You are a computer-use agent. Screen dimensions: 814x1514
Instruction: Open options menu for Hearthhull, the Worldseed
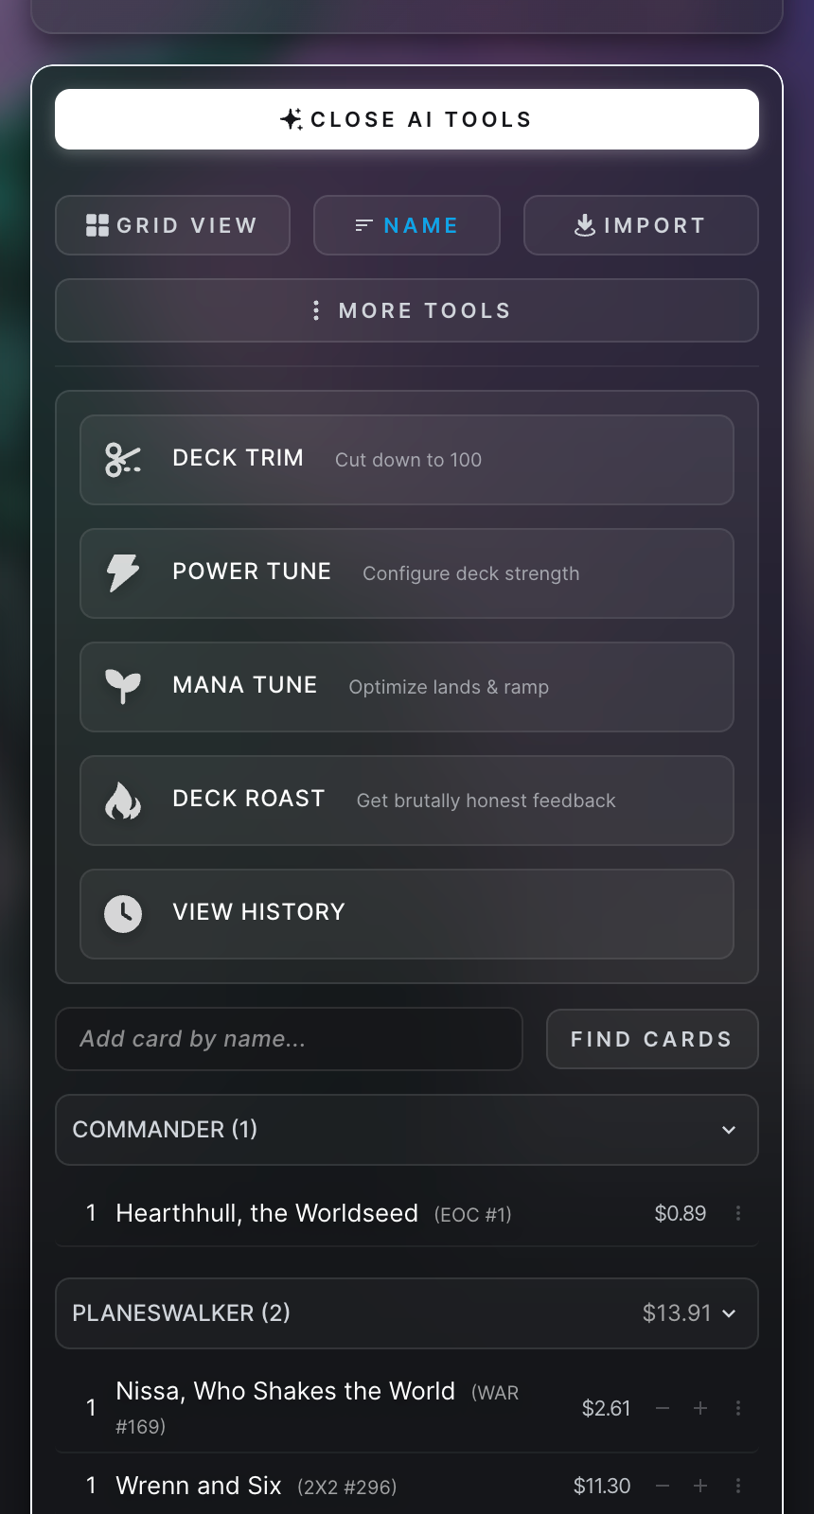point(738,1213)
